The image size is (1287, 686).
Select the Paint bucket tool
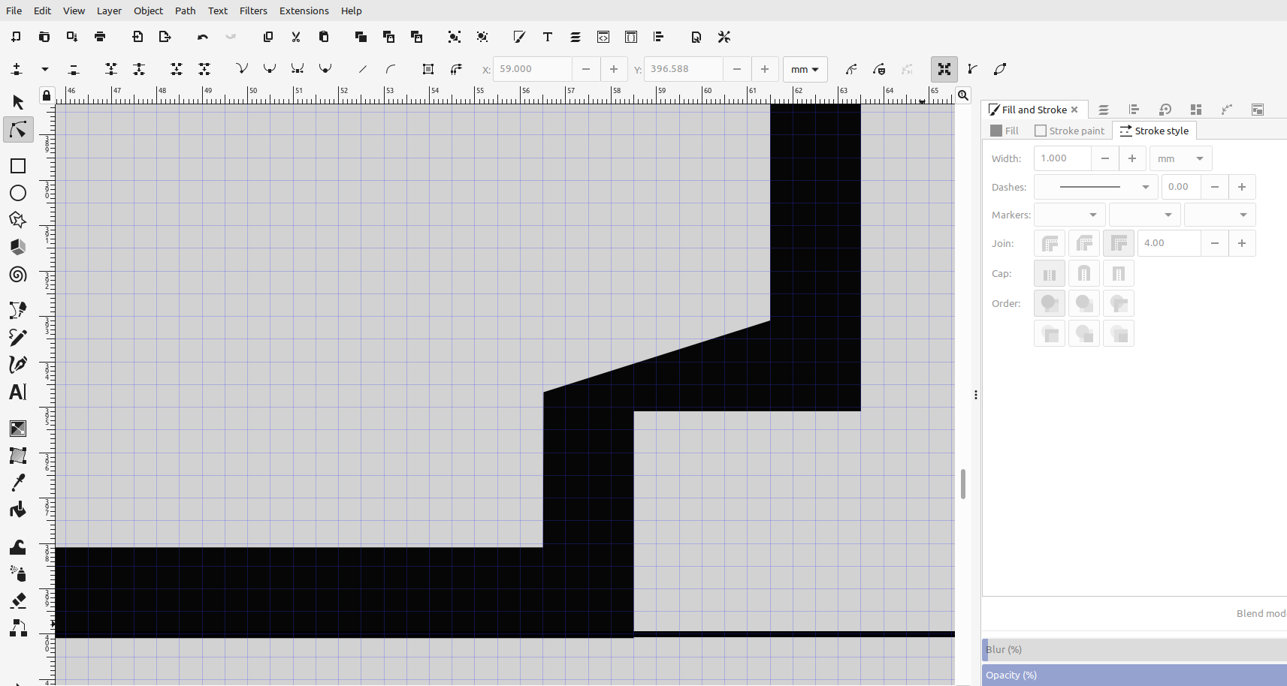coord(17,510)
